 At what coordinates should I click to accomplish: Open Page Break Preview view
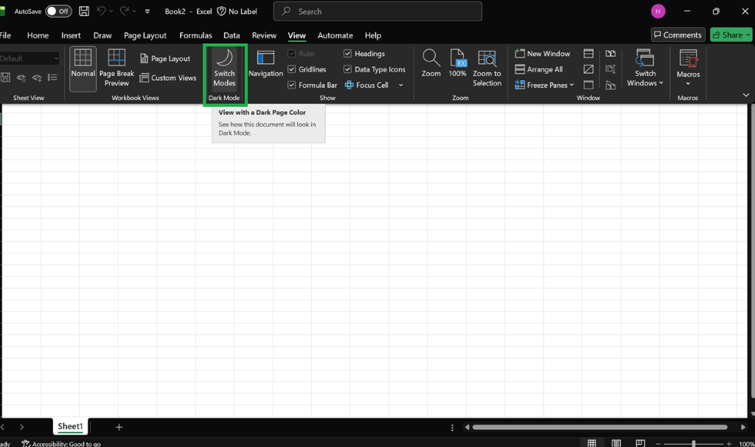[116, 68]
